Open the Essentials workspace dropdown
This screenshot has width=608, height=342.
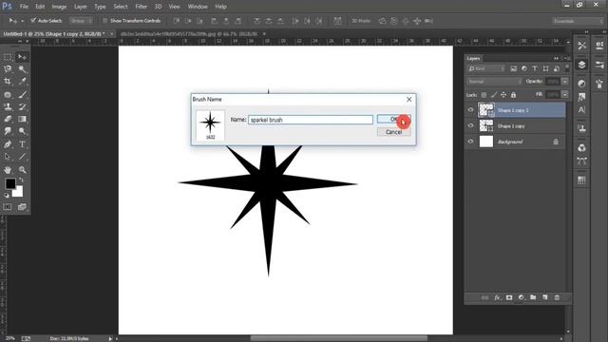tap(578, 21)
